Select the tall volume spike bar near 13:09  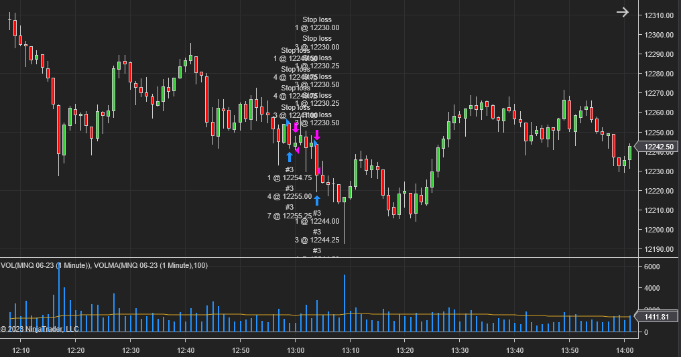click(345, 303)
